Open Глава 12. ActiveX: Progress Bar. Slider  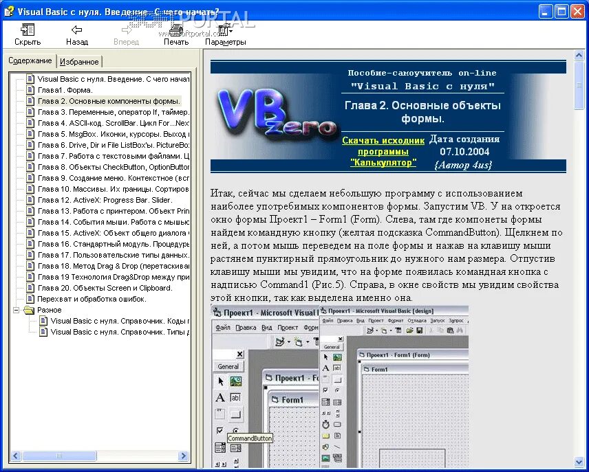[x=105, y=200]
